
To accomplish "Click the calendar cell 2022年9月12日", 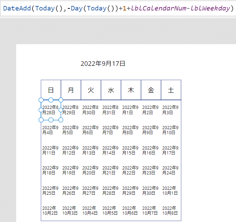I will tap(71, 151).
